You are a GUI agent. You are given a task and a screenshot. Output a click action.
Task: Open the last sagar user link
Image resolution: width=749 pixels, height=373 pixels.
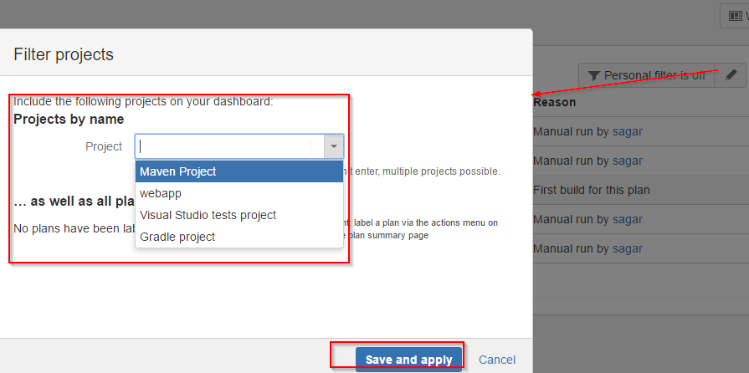tap(628, 248)
